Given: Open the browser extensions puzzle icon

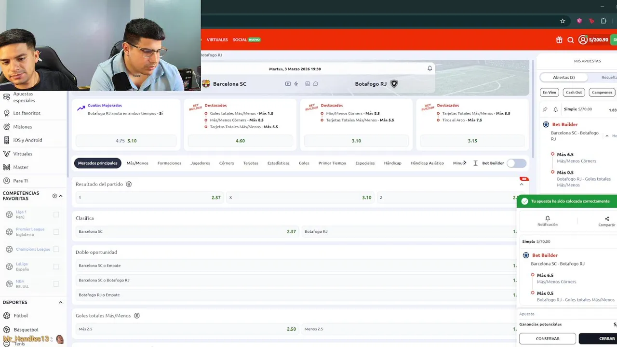Looking at the screenshot, I should (x=604, y=21).
